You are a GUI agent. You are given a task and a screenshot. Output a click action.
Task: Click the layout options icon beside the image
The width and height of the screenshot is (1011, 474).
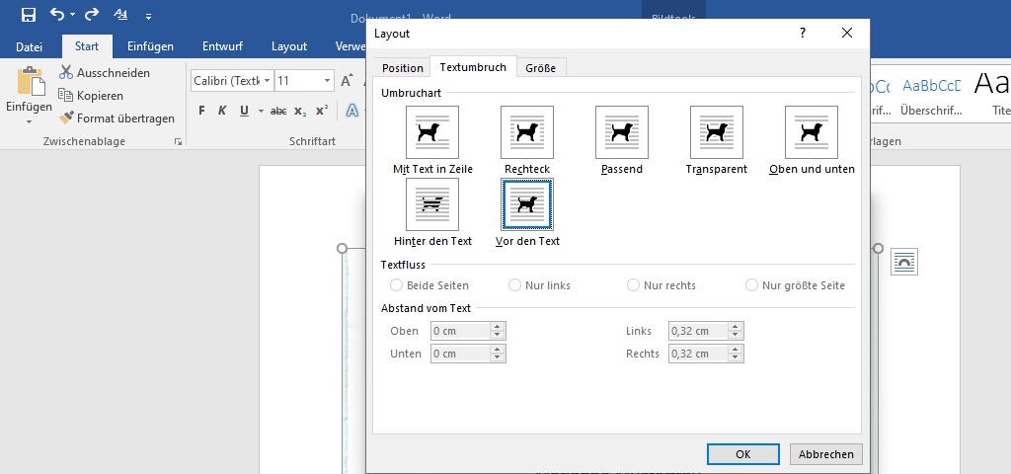[x=903, y=262]
